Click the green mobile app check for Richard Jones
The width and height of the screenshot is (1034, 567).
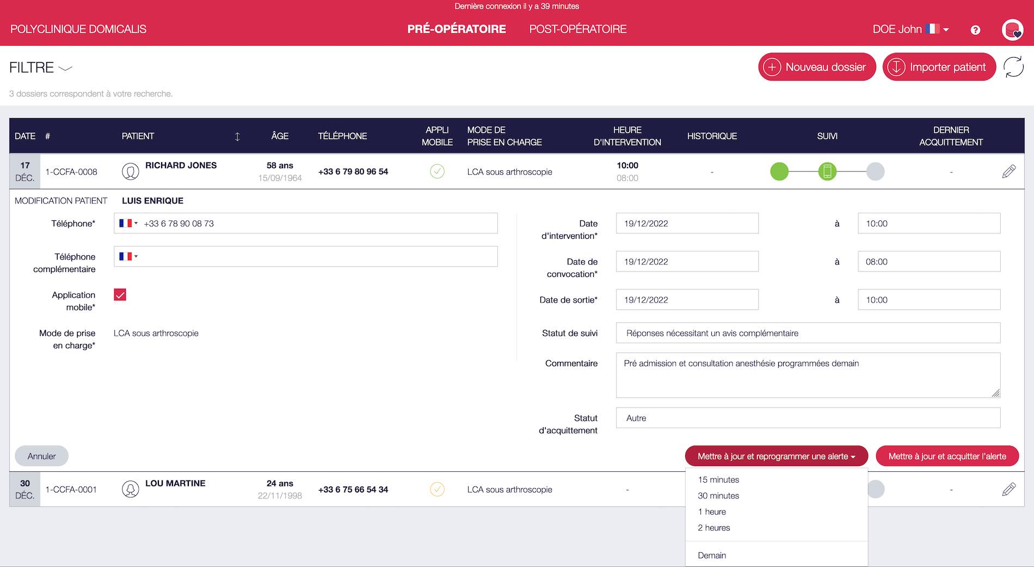point(438,171)
